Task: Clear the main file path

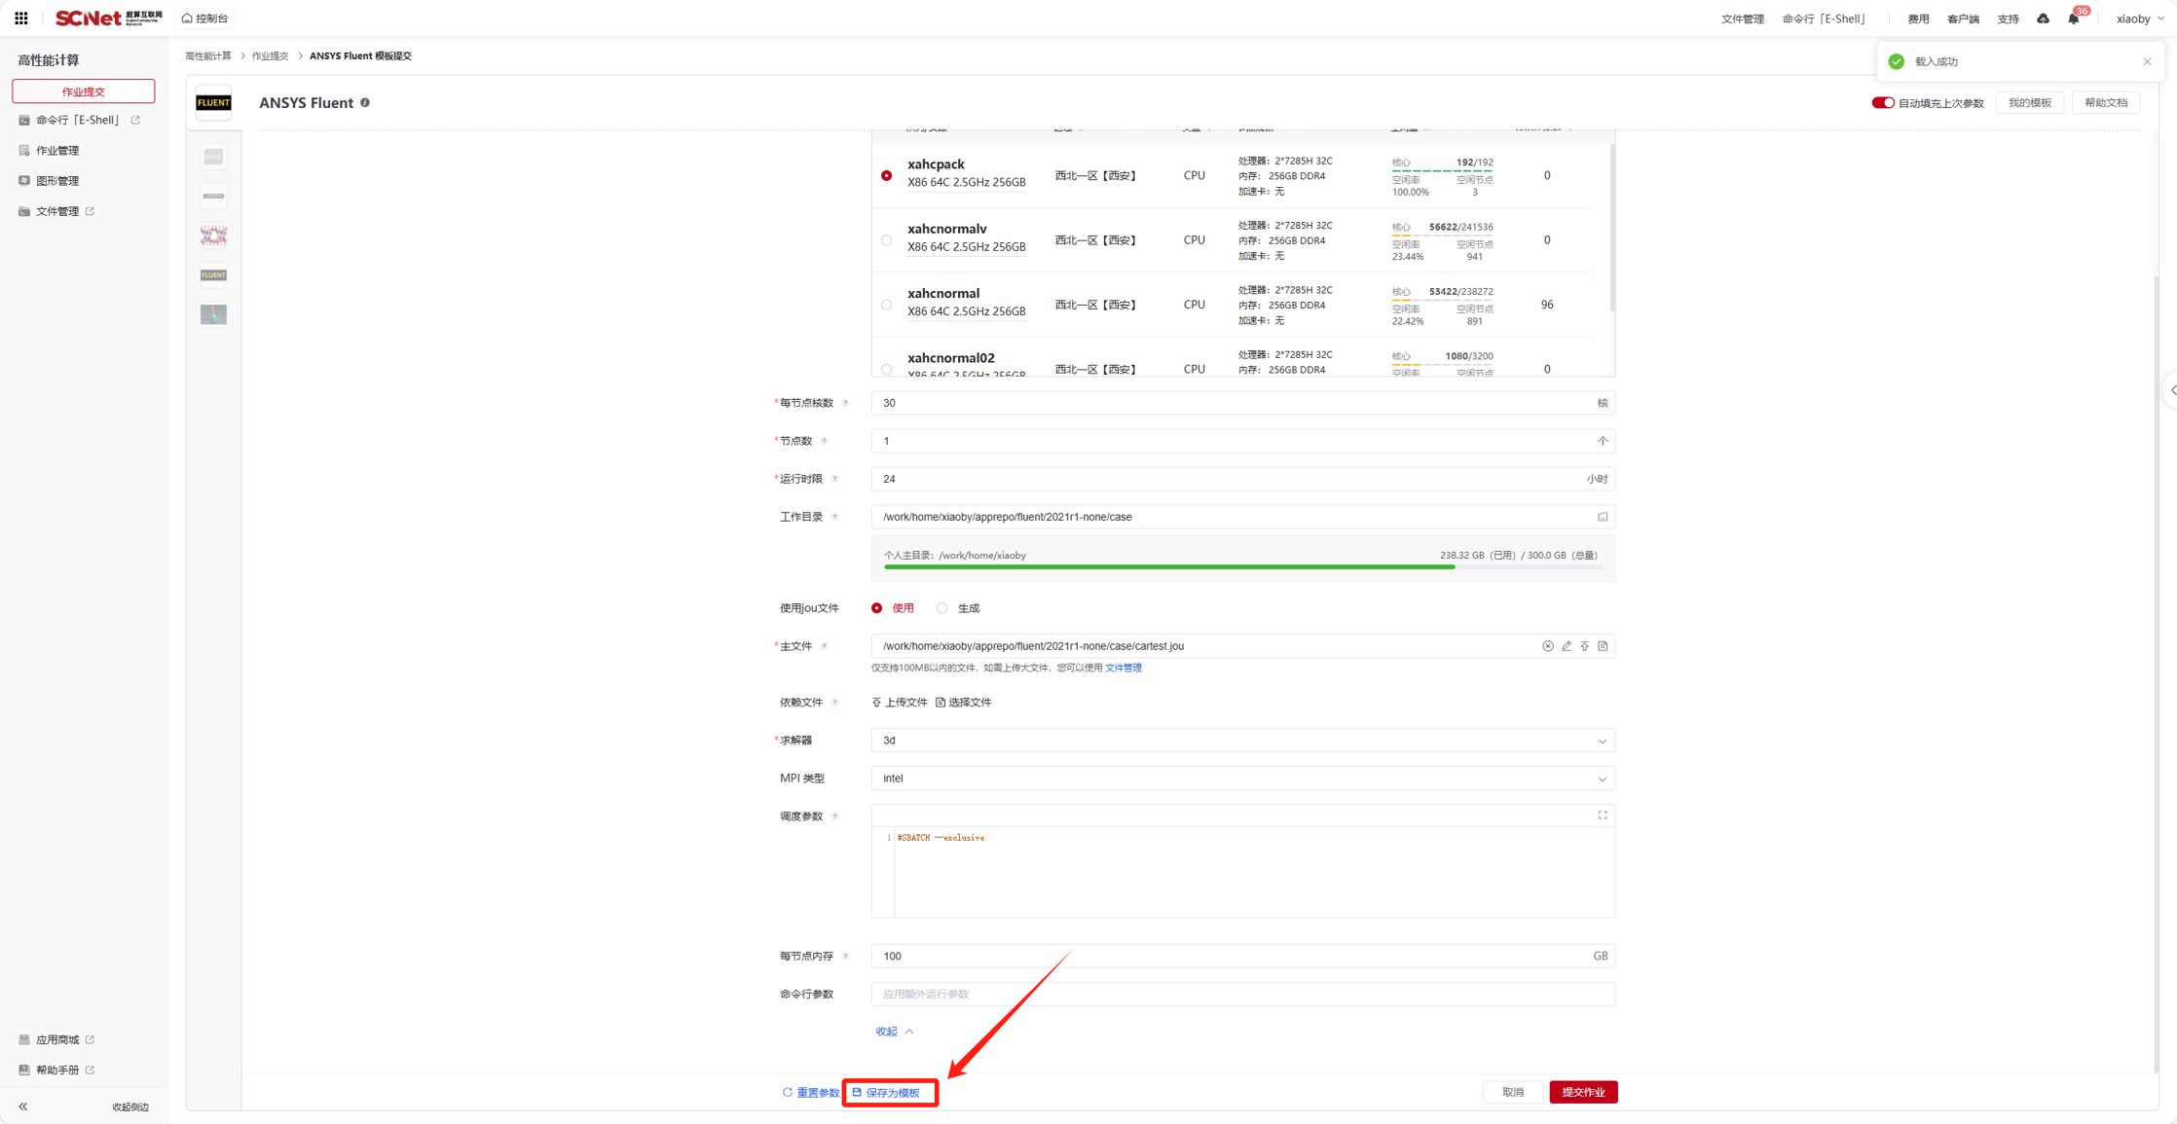Action: pyautogui.click(x=1547, y=646)
